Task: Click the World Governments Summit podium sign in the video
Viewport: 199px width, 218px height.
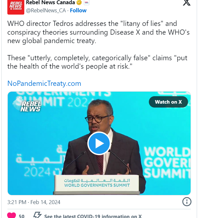Action: [x=97, y=183]
